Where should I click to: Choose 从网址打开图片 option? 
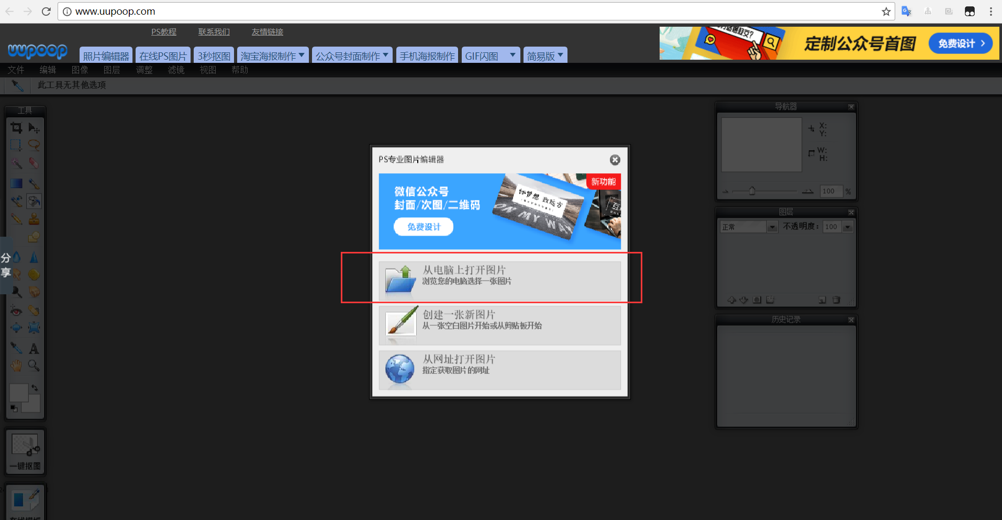tap(500, 370)
